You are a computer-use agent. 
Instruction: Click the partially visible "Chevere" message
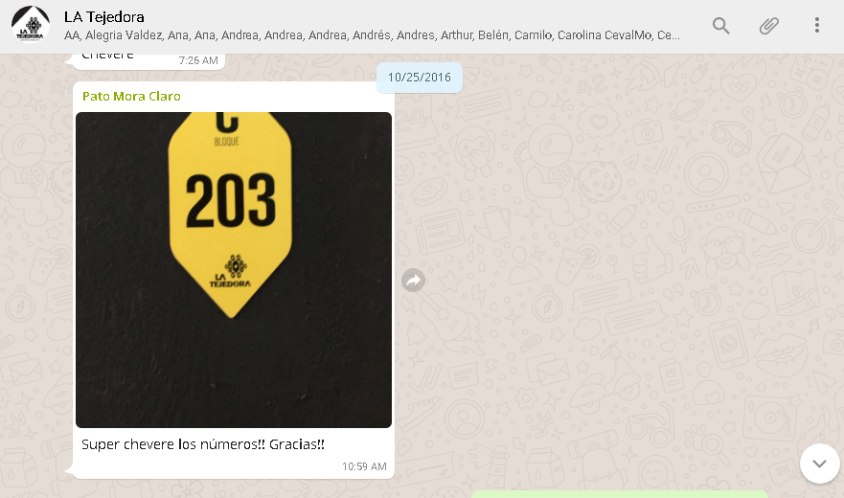[107, 56]
